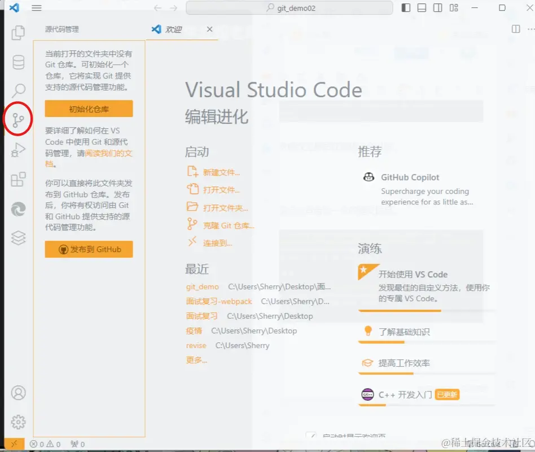The image size is (535, 452).
Task: Open more editor actions ellipsis
Action: tap(531, 29)
